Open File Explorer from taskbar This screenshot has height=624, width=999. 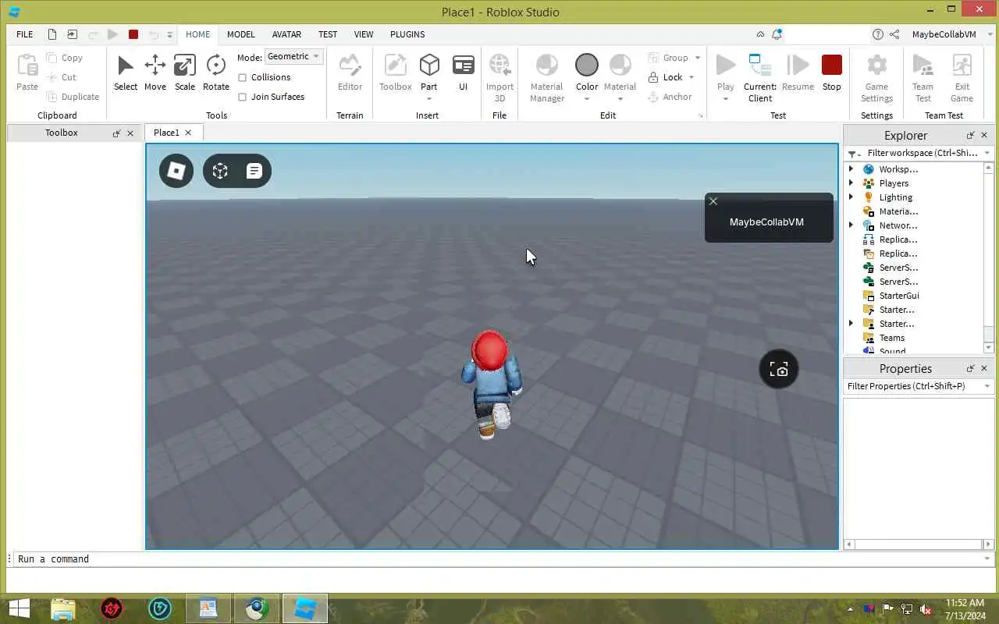coord(62,608)
